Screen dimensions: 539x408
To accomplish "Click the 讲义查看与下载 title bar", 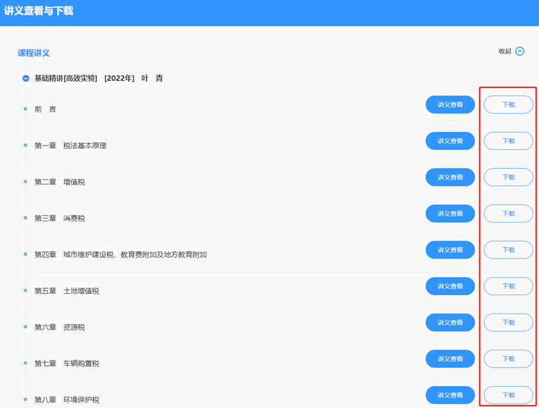I will point(37,10).
